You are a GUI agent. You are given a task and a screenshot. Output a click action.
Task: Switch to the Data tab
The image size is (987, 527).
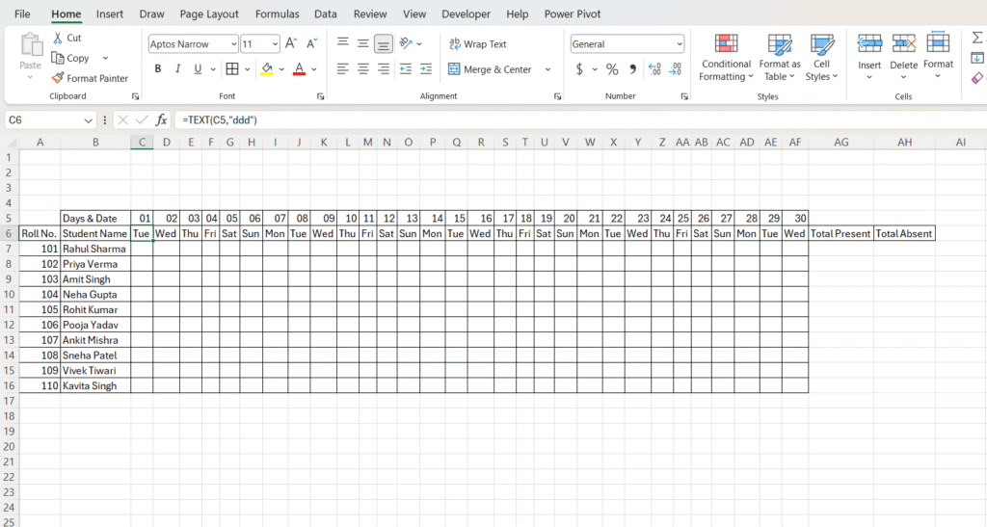pyautogui.click(x=326, y=13)
